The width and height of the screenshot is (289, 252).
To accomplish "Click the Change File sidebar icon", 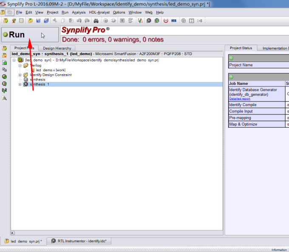I will pos(4,70).
